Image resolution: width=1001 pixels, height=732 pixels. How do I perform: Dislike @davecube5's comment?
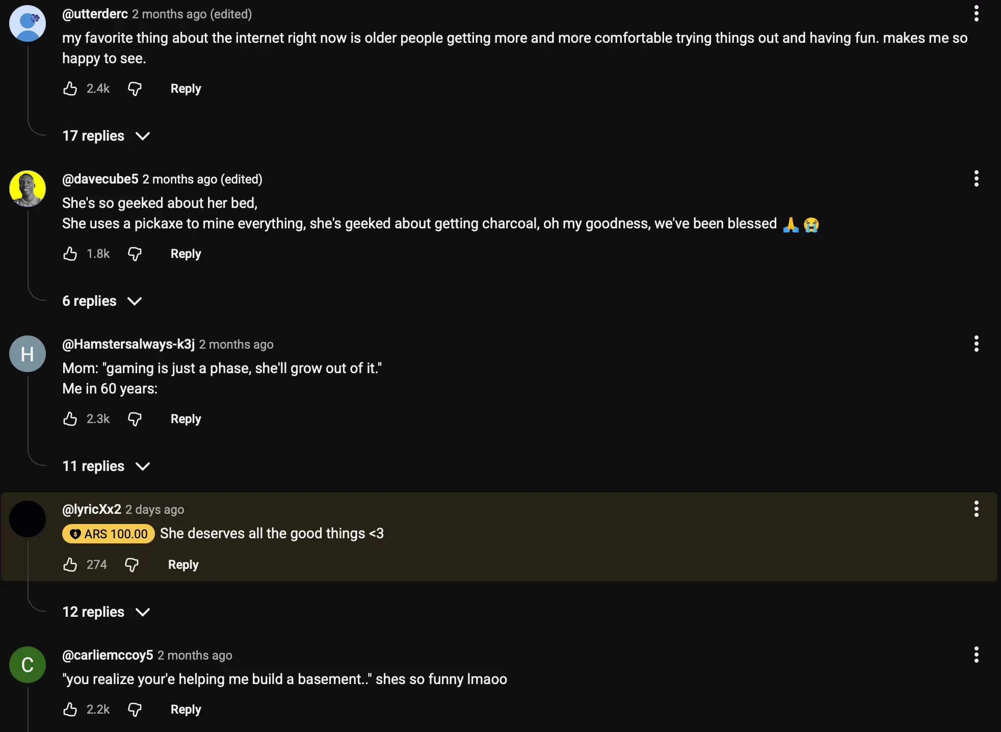click(135, 253)
